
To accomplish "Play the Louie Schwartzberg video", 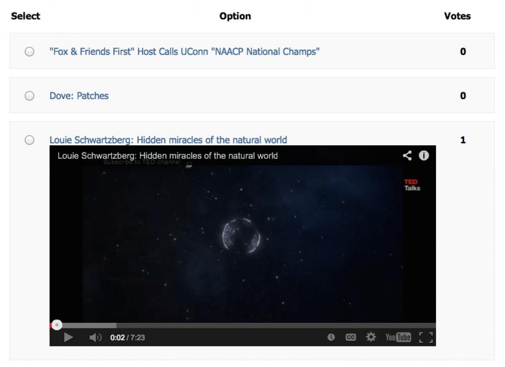I will point(69,337).
